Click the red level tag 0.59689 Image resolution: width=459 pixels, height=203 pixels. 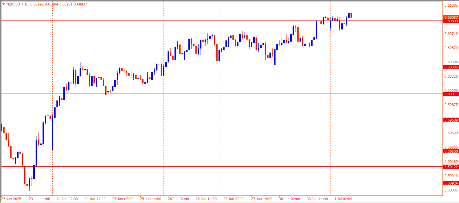tap(451, 120)
